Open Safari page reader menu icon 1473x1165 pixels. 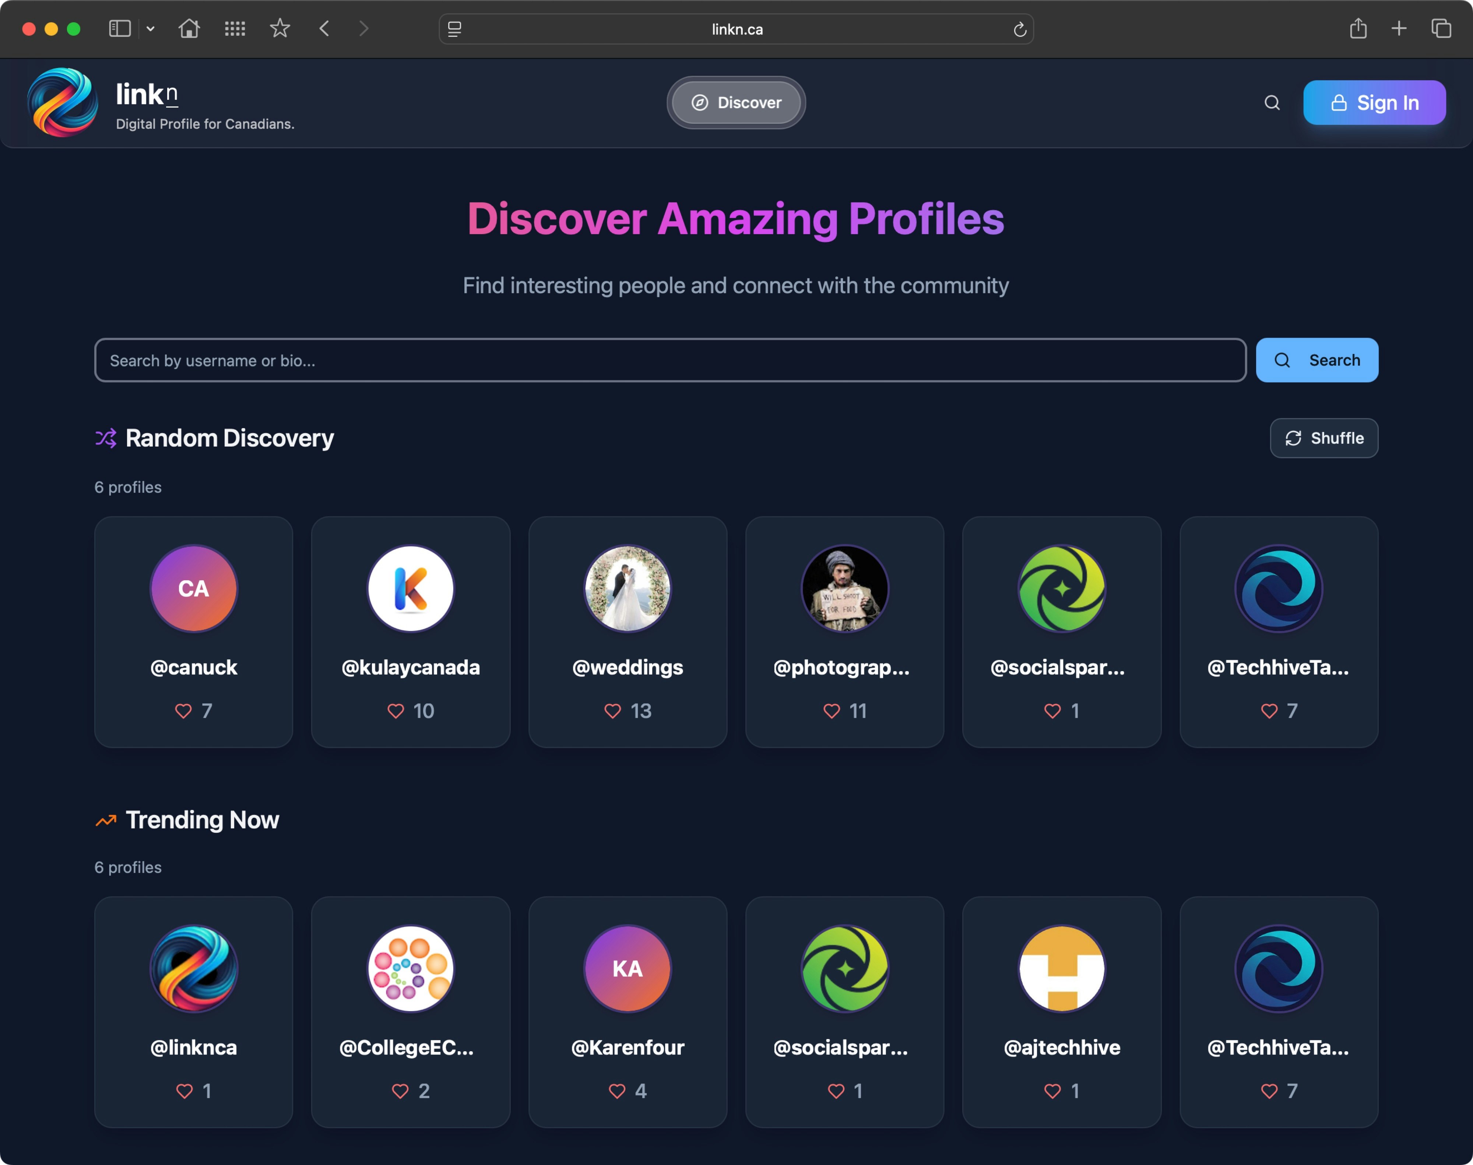(454, 29)
